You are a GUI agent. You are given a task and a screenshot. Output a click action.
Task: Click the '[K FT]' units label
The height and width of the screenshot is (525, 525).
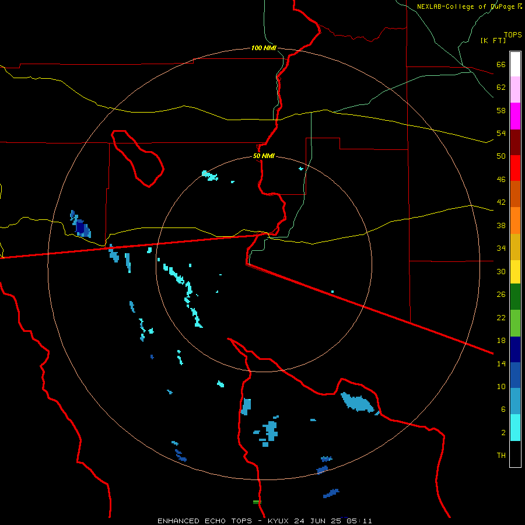[x=493, y=40]
